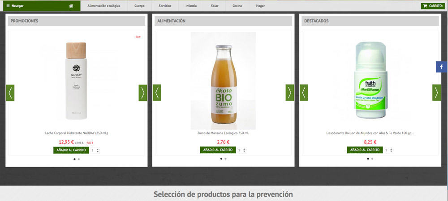Select first pagination dot in Promociones
The image size is (448, 201).
[x=74, y=159]
